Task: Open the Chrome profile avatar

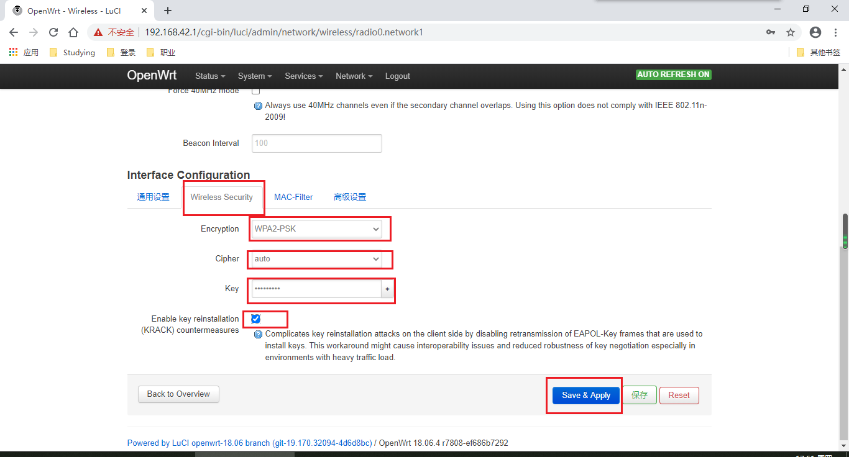Action: point(815,32)
